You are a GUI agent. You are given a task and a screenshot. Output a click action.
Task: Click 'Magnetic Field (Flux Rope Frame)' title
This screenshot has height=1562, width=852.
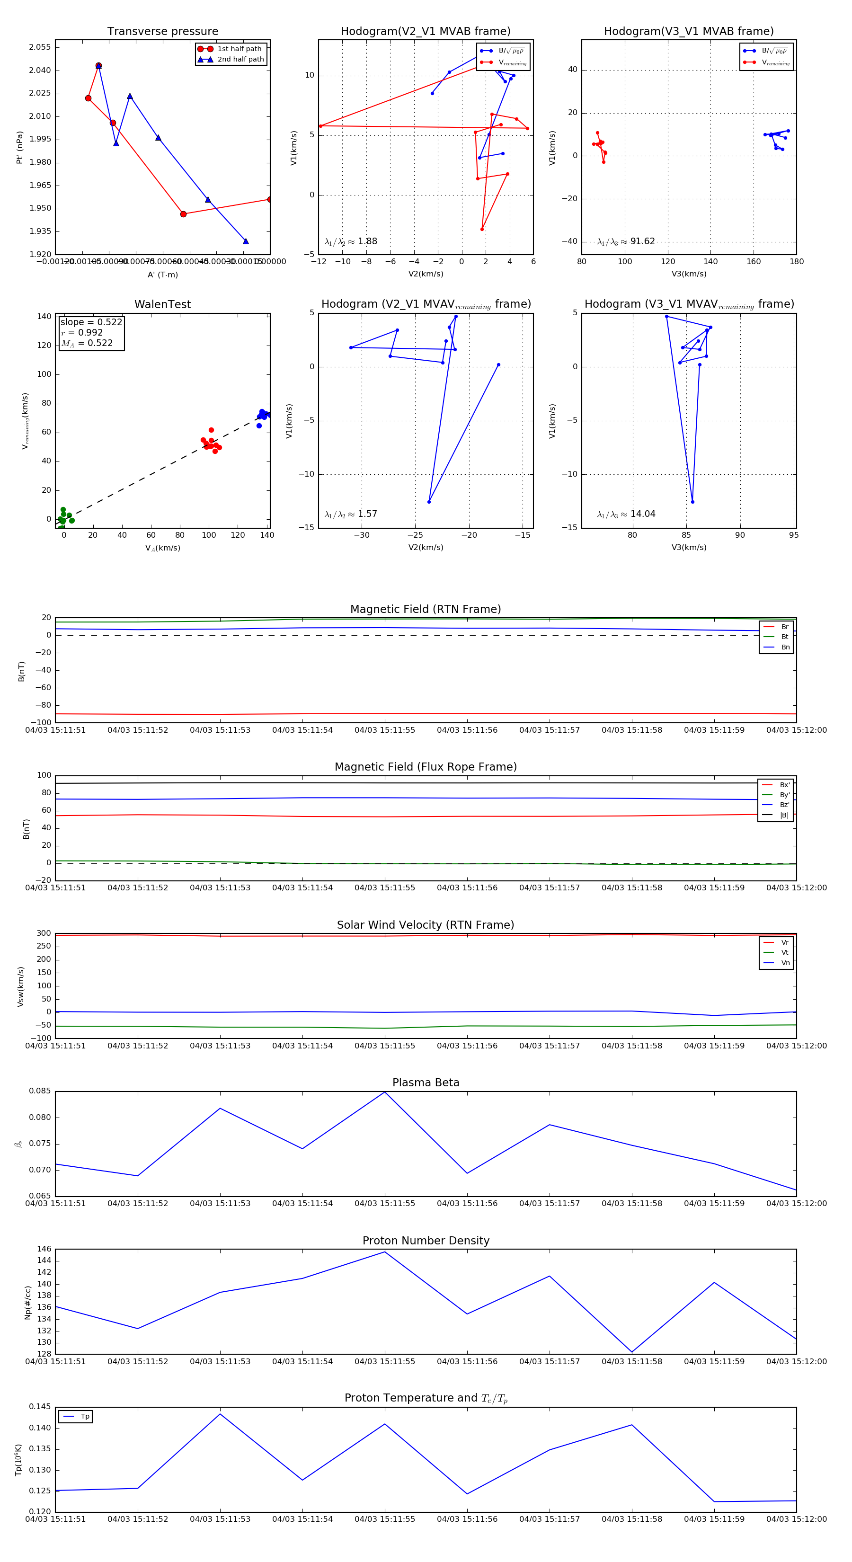[426, 767]
